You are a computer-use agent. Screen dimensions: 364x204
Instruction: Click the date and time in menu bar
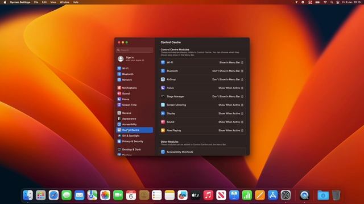(351, 2)
